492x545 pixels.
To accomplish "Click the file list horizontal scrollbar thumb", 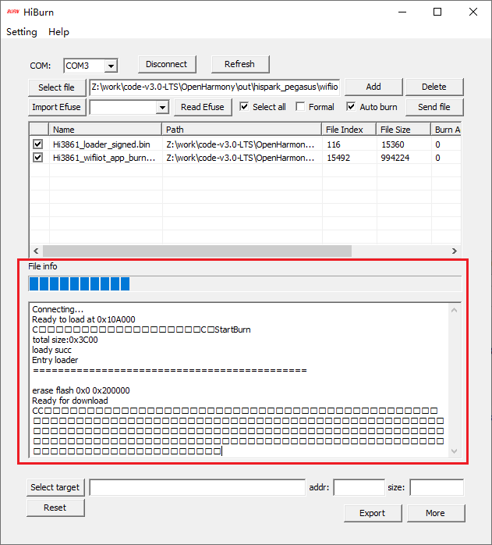I will (x=197, y=251).
